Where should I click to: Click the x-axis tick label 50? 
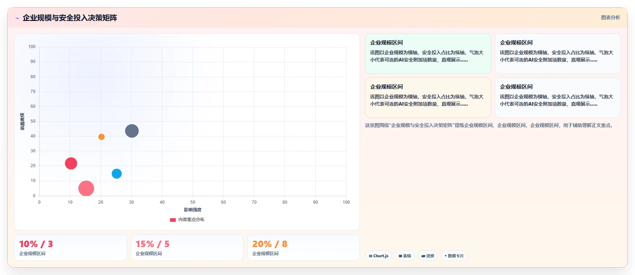[x=193, y=202]
